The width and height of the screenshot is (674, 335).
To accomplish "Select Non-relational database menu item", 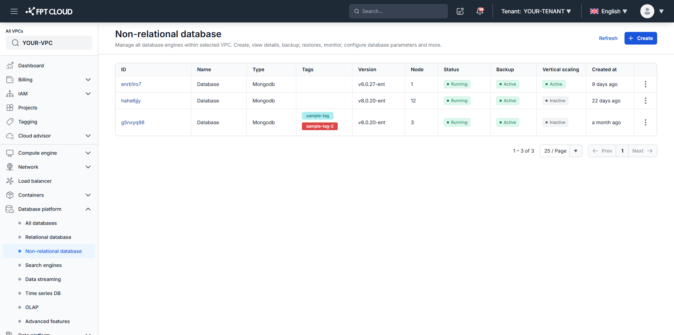I will 49,251.
